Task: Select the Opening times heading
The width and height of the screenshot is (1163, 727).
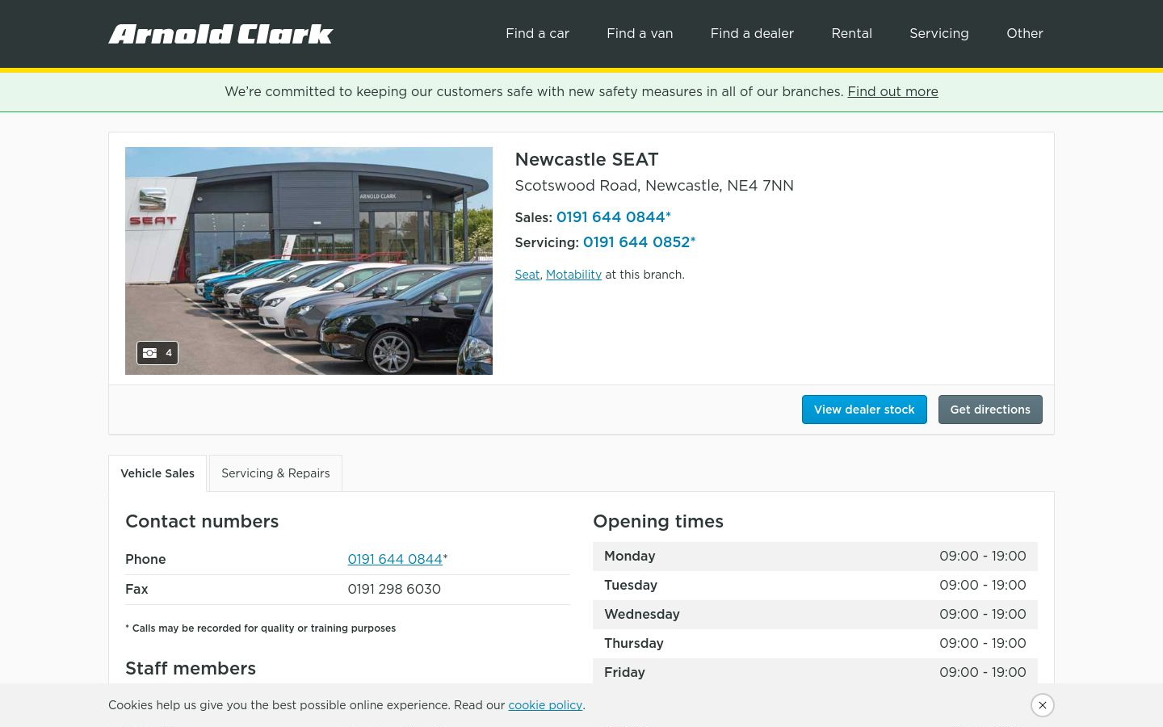Action: pos(658,521)
